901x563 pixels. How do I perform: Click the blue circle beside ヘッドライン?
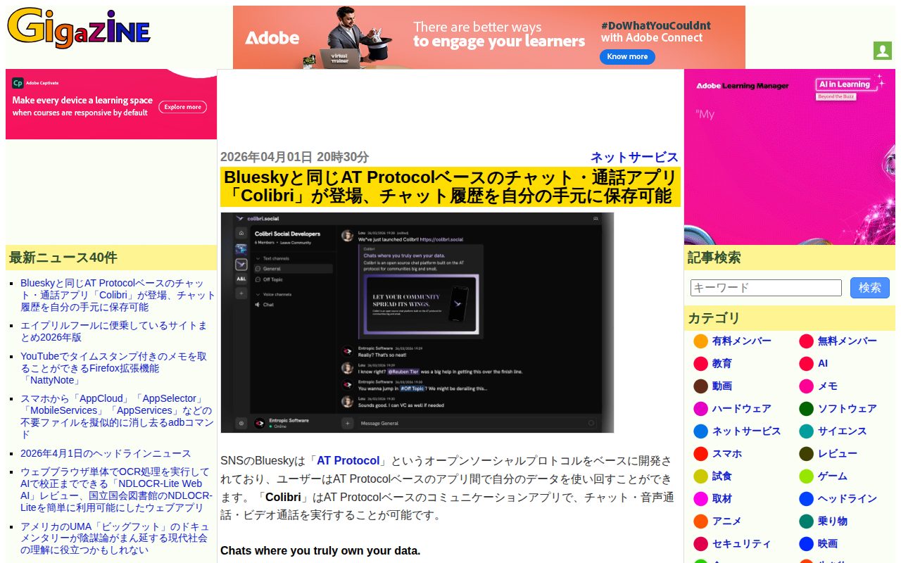pyautogui.click(x=806, y=499)
